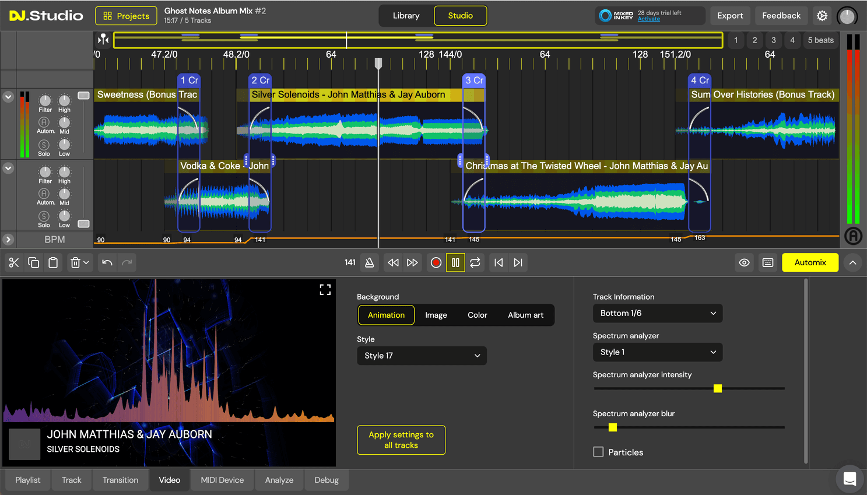Select transition marker 3 Cr

tap(474, 80)
